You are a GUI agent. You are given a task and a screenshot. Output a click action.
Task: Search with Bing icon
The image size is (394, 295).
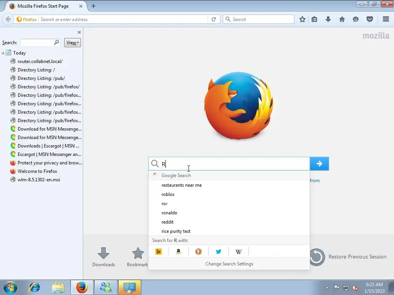coord(159,251)
